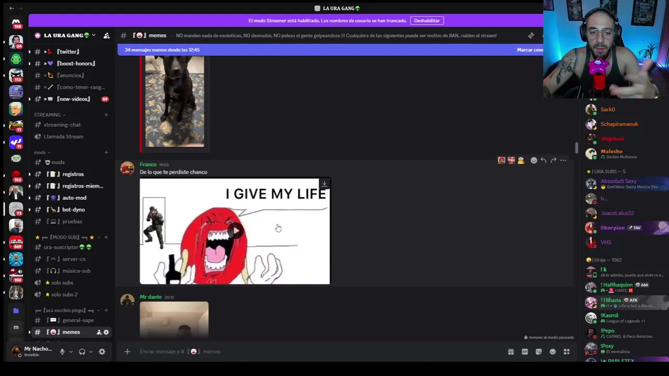Open the black dog image thumbnail
The image size is (669, 376).
[175, 102]
